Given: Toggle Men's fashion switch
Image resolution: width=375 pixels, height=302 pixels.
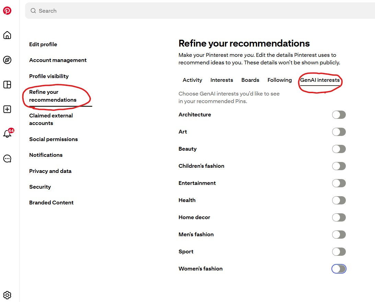Looking at the screenshot, I should [339, 235].
